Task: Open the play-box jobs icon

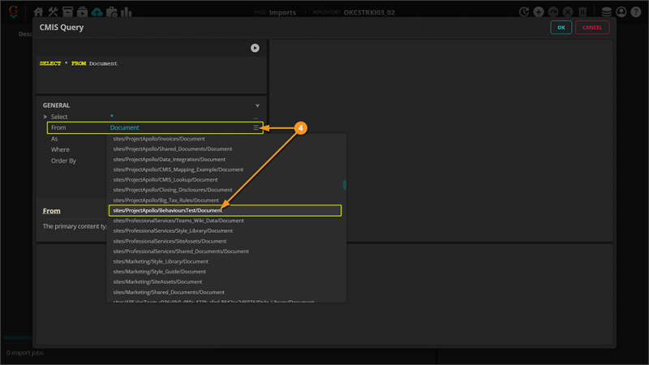Action: click(x=83, y=12)
